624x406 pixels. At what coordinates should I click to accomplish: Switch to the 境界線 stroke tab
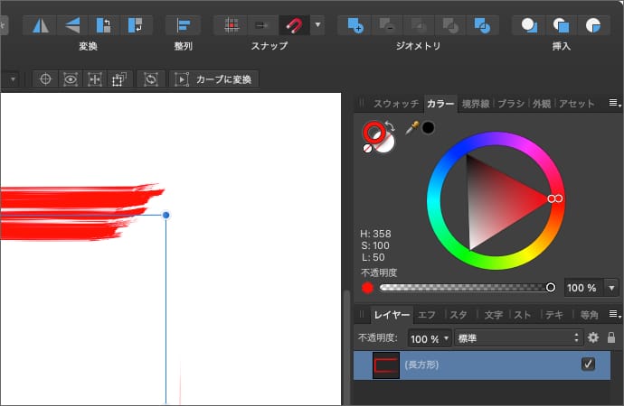pyautogui.click(x=476, y=104)
